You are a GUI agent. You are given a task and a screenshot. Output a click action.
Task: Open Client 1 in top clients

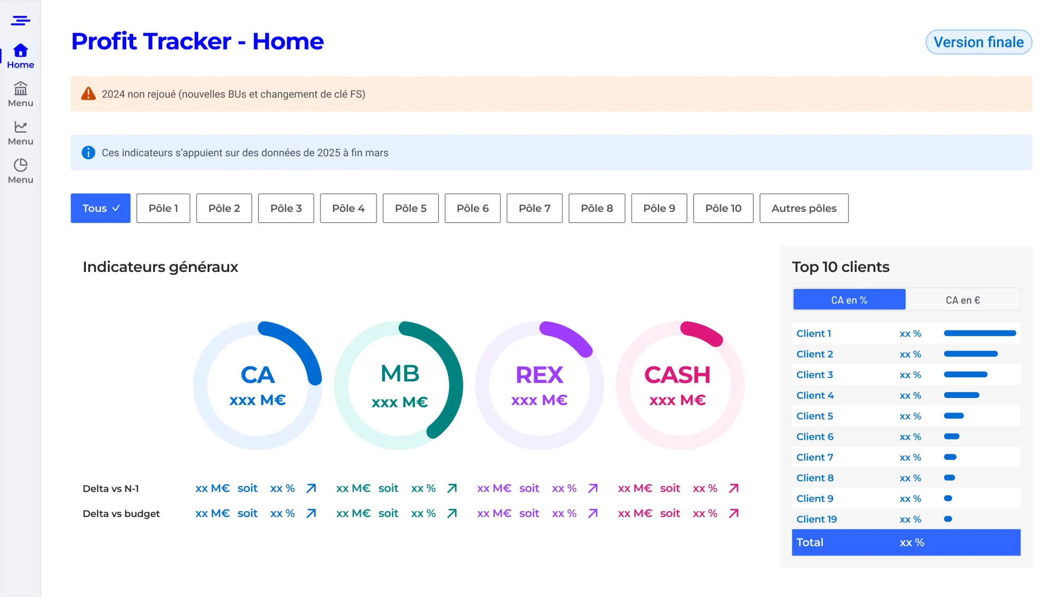click(x=814, y=333)
